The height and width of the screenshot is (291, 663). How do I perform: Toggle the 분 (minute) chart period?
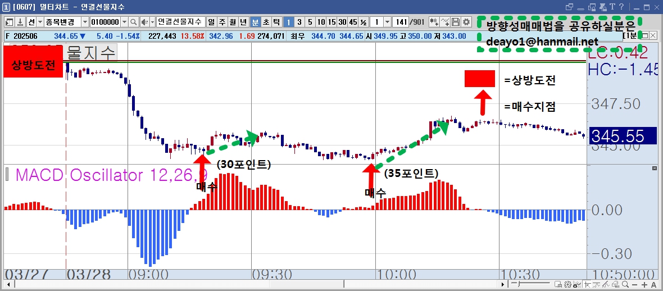pos(255,22)
